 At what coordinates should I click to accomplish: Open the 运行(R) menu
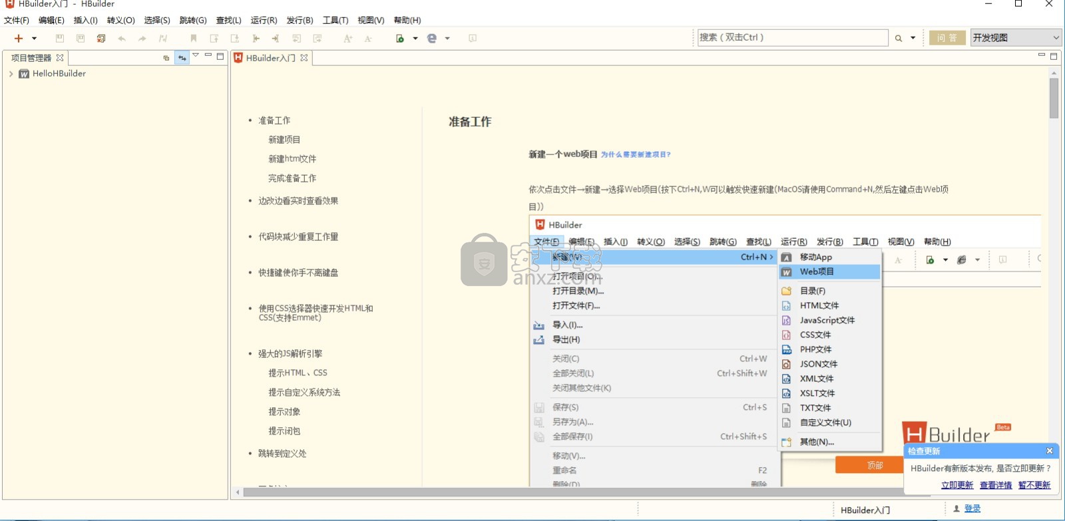tap(264, 20)
